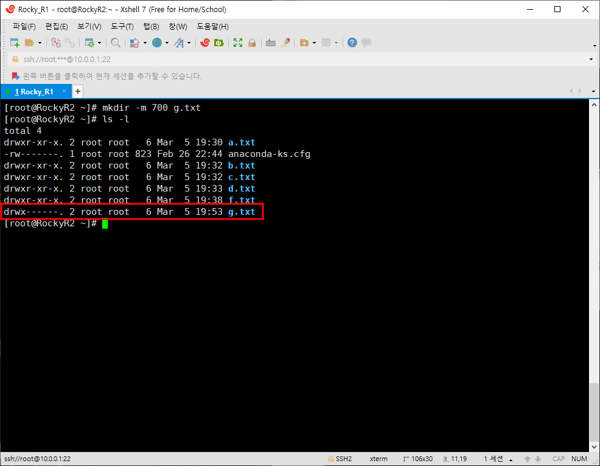Open session properties gear icon

89,43
